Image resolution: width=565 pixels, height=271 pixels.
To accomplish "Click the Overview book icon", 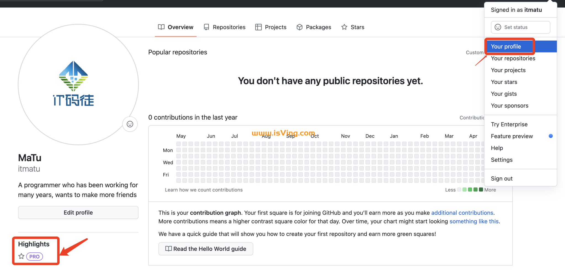I will point(161,27).
